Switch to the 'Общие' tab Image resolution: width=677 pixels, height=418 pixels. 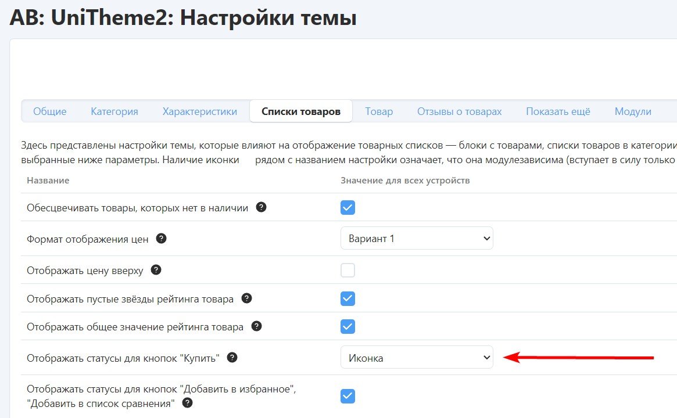[49, 111]
